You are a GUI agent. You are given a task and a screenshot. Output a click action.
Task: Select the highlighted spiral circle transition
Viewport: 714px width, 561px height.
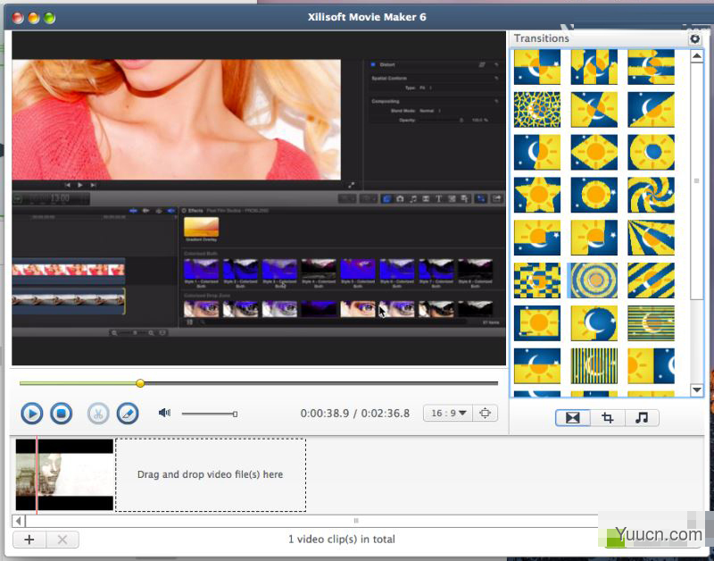pos(594,280)
